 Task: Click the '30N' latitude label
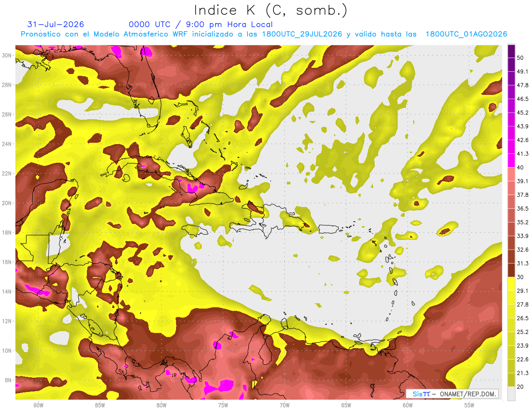[7, 55]
